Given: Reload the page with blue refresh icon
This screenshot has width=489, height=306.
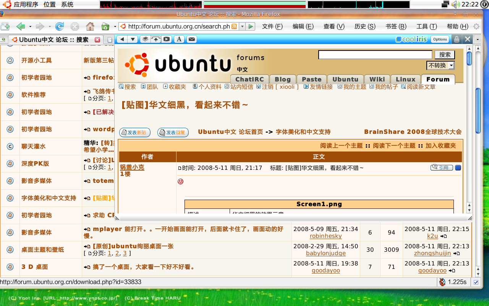Looking at the screenshot, I should [60, 26].
